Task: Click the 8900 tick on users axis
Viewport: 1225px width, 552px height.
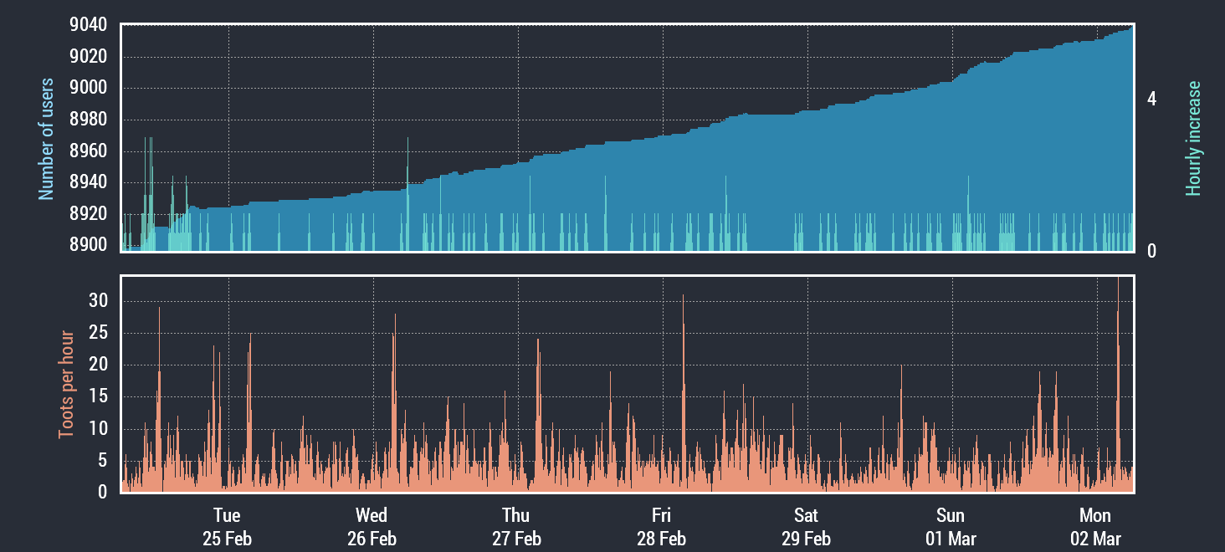Action: tap(88, 245)
